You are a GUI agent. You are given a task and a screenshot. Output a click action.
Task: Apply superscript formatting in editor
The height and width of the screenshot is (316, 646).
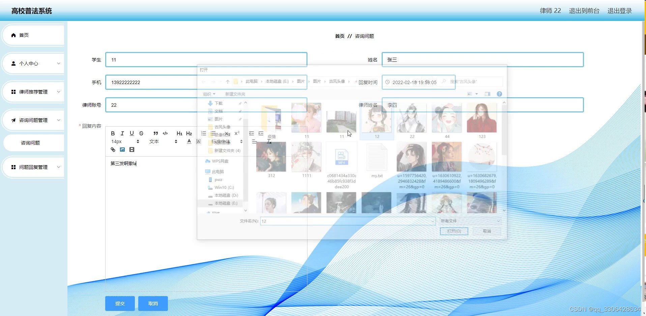coord(237,133)
